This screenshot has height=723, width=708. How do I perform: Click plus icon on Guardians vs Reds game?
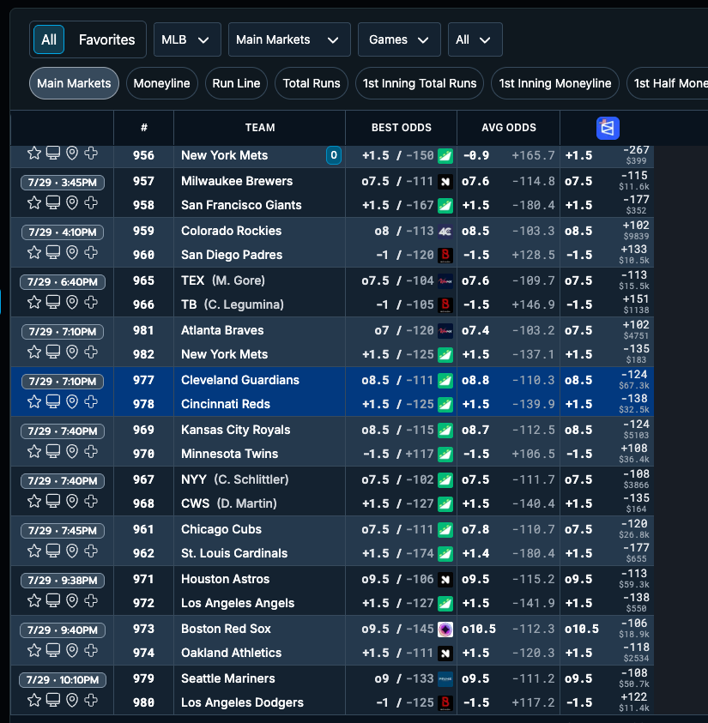[91, 402]
